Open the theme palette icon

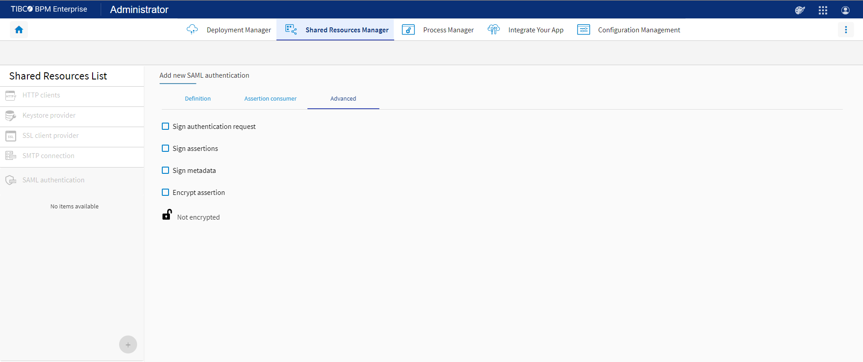coord(800,10)
